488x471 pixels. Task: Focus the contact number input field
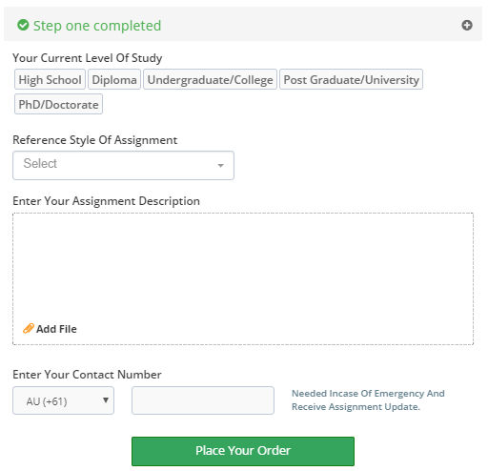(x=203, y=400)
